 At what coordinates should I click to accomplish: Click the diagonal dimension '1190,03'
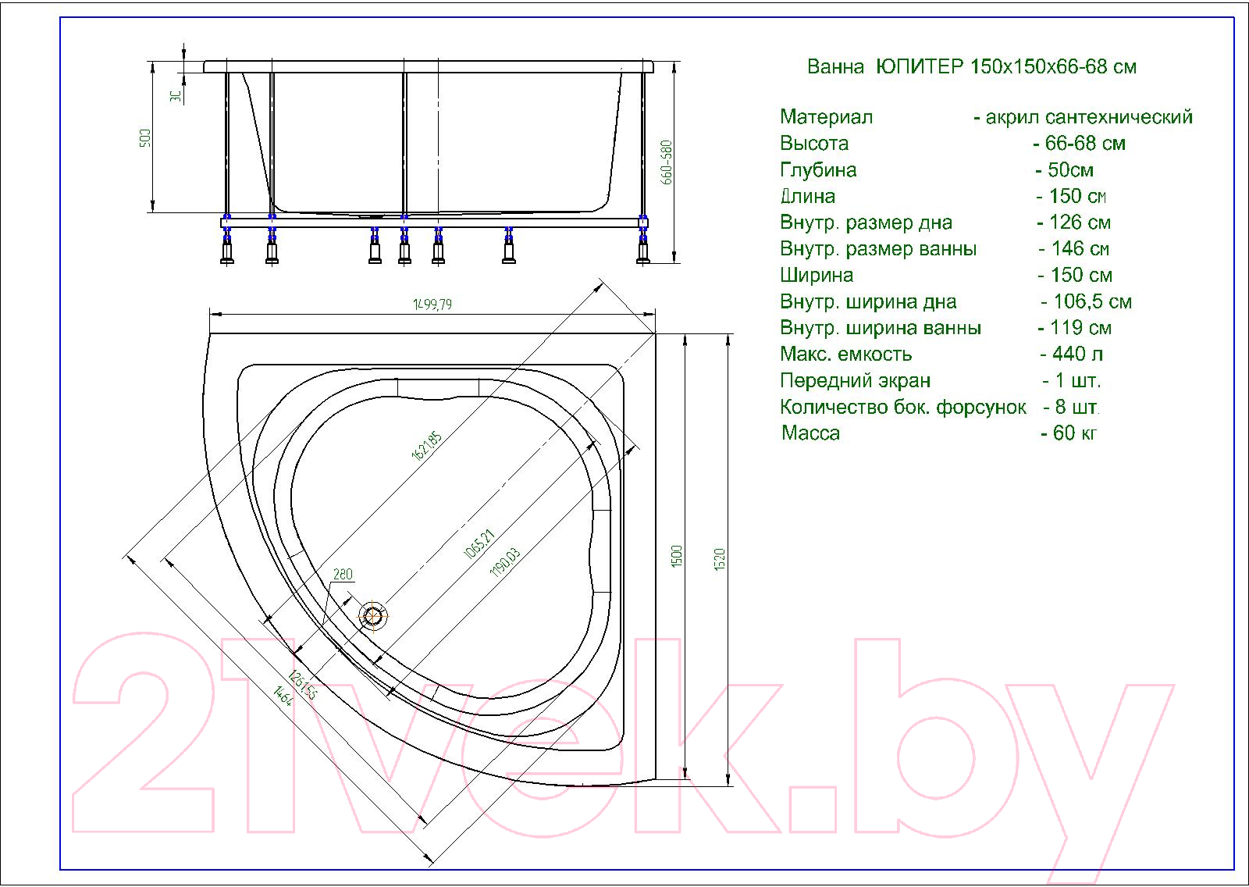point(504,562)
